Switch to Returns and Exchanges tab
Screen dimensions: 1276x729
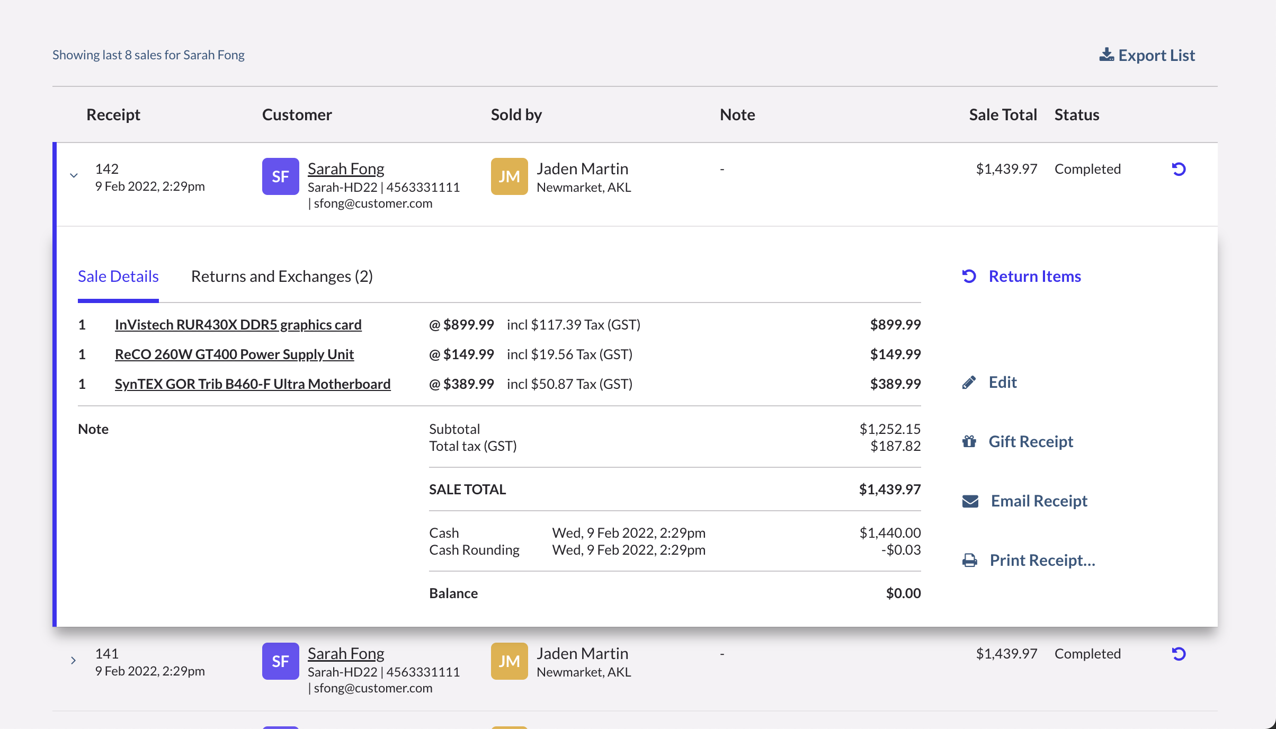tap(282, 276)
